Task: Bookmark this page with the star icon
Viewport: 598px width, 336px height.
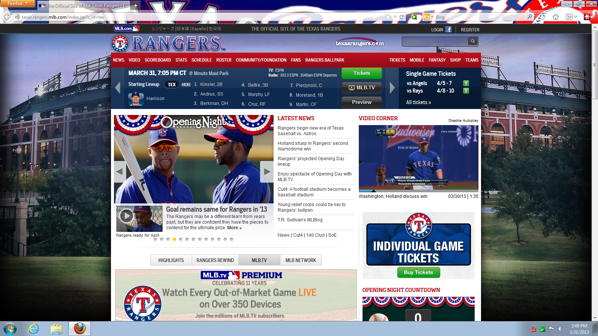Action: tap(388, 17)
